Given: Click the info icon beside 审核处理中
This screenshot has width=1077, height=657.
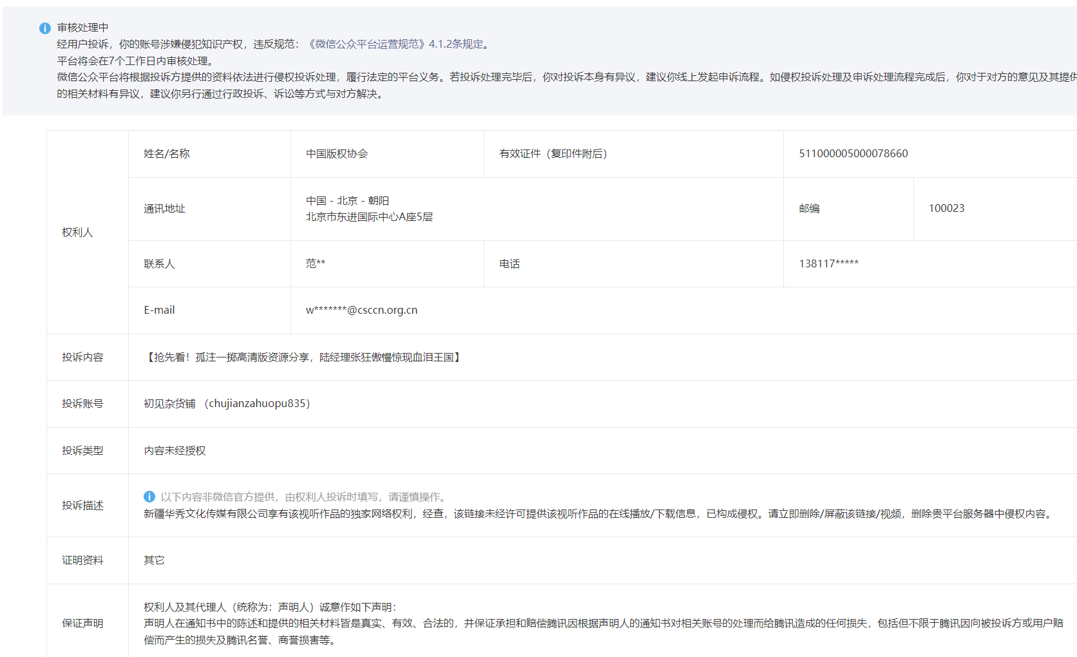Looking at the screenshot, I should 44,28.
